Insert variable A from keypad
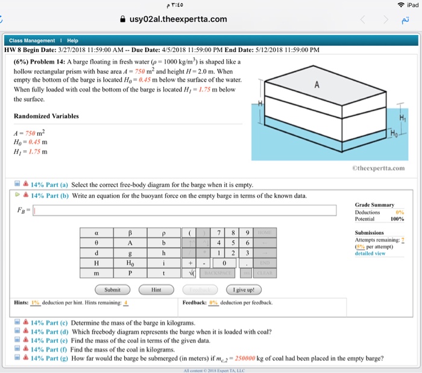The height and width of the screenshot is (373, 422). [x=130, y=243]
